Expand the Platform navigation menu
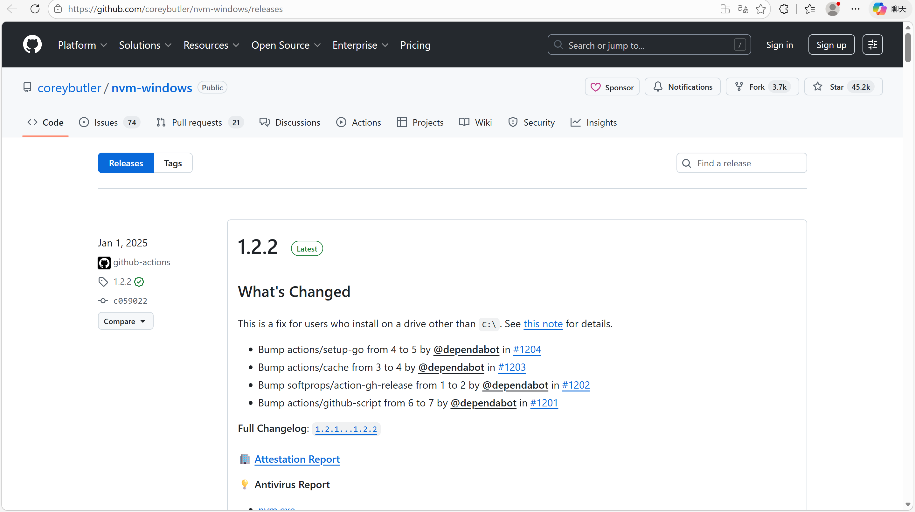The image size is (915, 512). [x=82, y=45]
